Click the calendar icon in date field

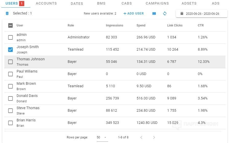point(182,13)
